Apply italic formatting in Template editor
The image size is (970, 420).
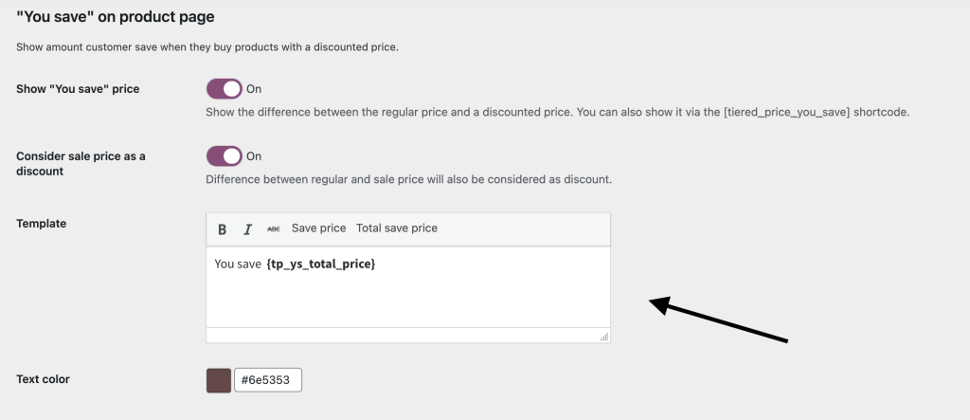tap(247, 228)
